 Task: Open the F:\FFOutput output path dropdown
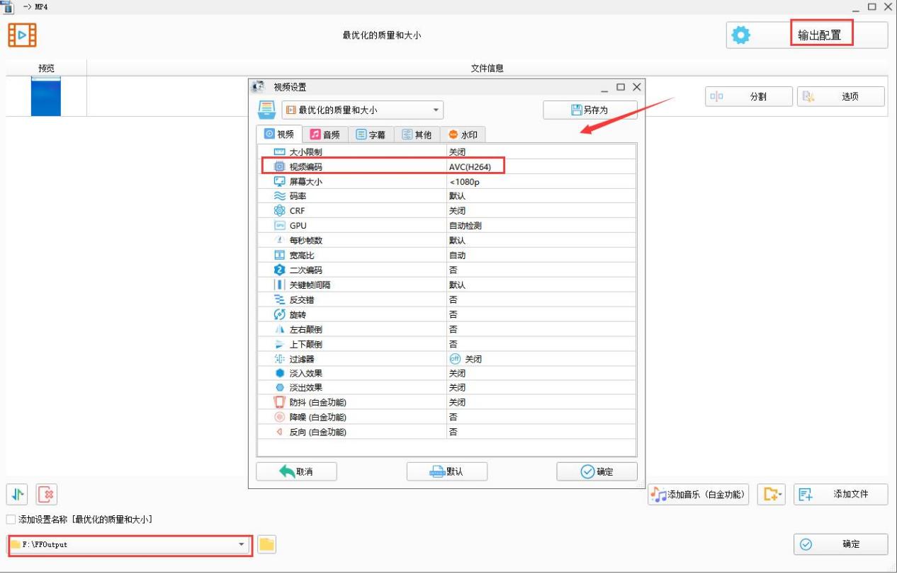point(242,544)
